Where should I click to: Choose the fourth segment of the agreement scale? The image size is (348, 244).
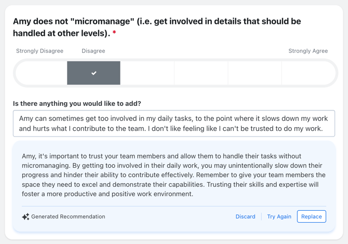(201, 73)
